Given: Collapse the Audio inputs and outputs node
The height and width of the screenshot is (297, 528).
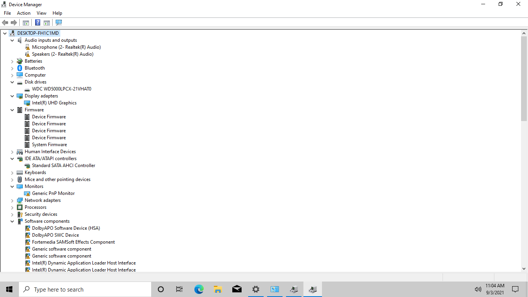Looking at the screenshot, I should pos(12,40).
